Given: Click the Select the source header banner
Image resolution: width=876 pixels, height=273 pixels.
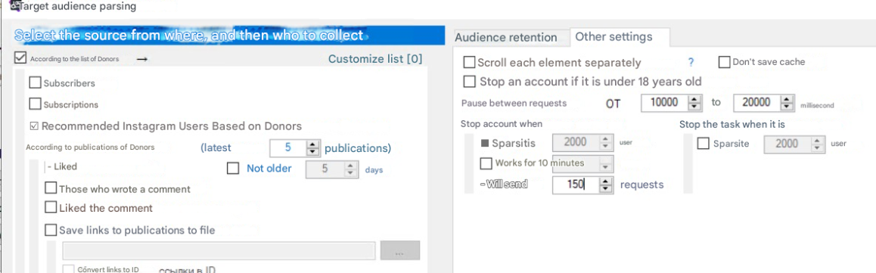Looking at the screenshot, I should point(228,36).
